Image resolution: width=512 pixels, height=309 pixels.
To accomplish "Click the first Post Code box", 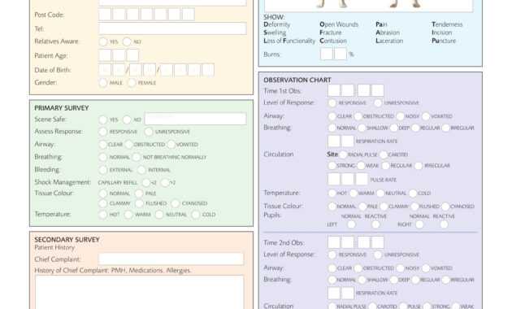I will point(105,15).
